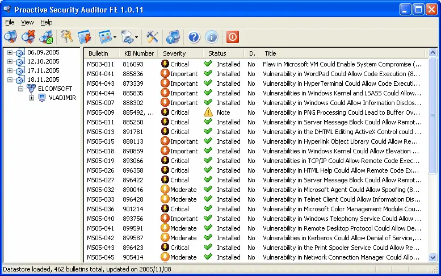Select the MS05-009 bulletin row
The width and height of the screenshot is (441, 276).
[100, 112]
